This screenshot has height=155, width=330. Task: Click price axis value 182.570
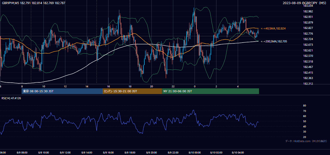point(308,56)
